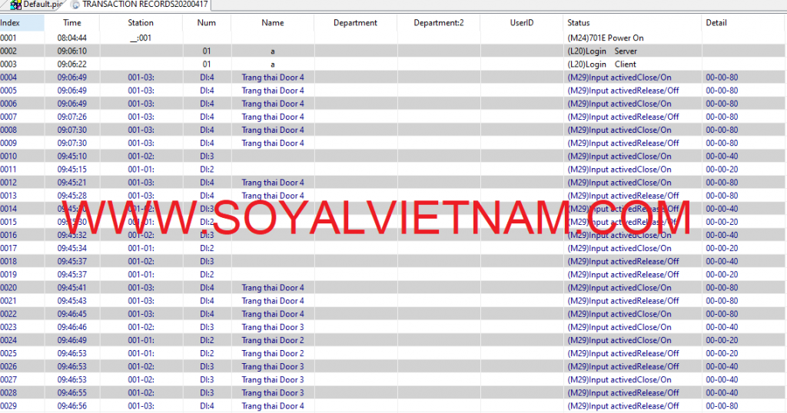This screenshot has height=413, width=787.
Task: Sort by the Index column header
Action: (10, 23)
